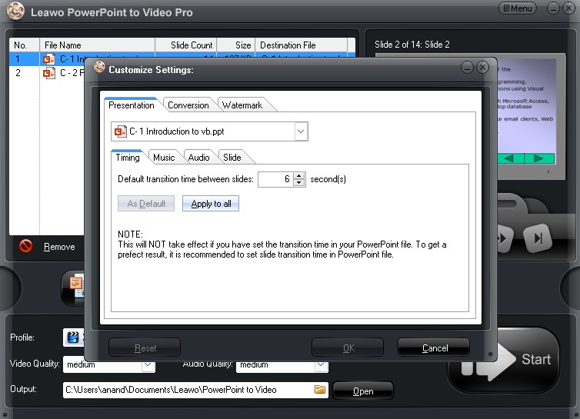Select the second file row in list
Viewport: 580px width, 419px height.
tap(77, 73)
